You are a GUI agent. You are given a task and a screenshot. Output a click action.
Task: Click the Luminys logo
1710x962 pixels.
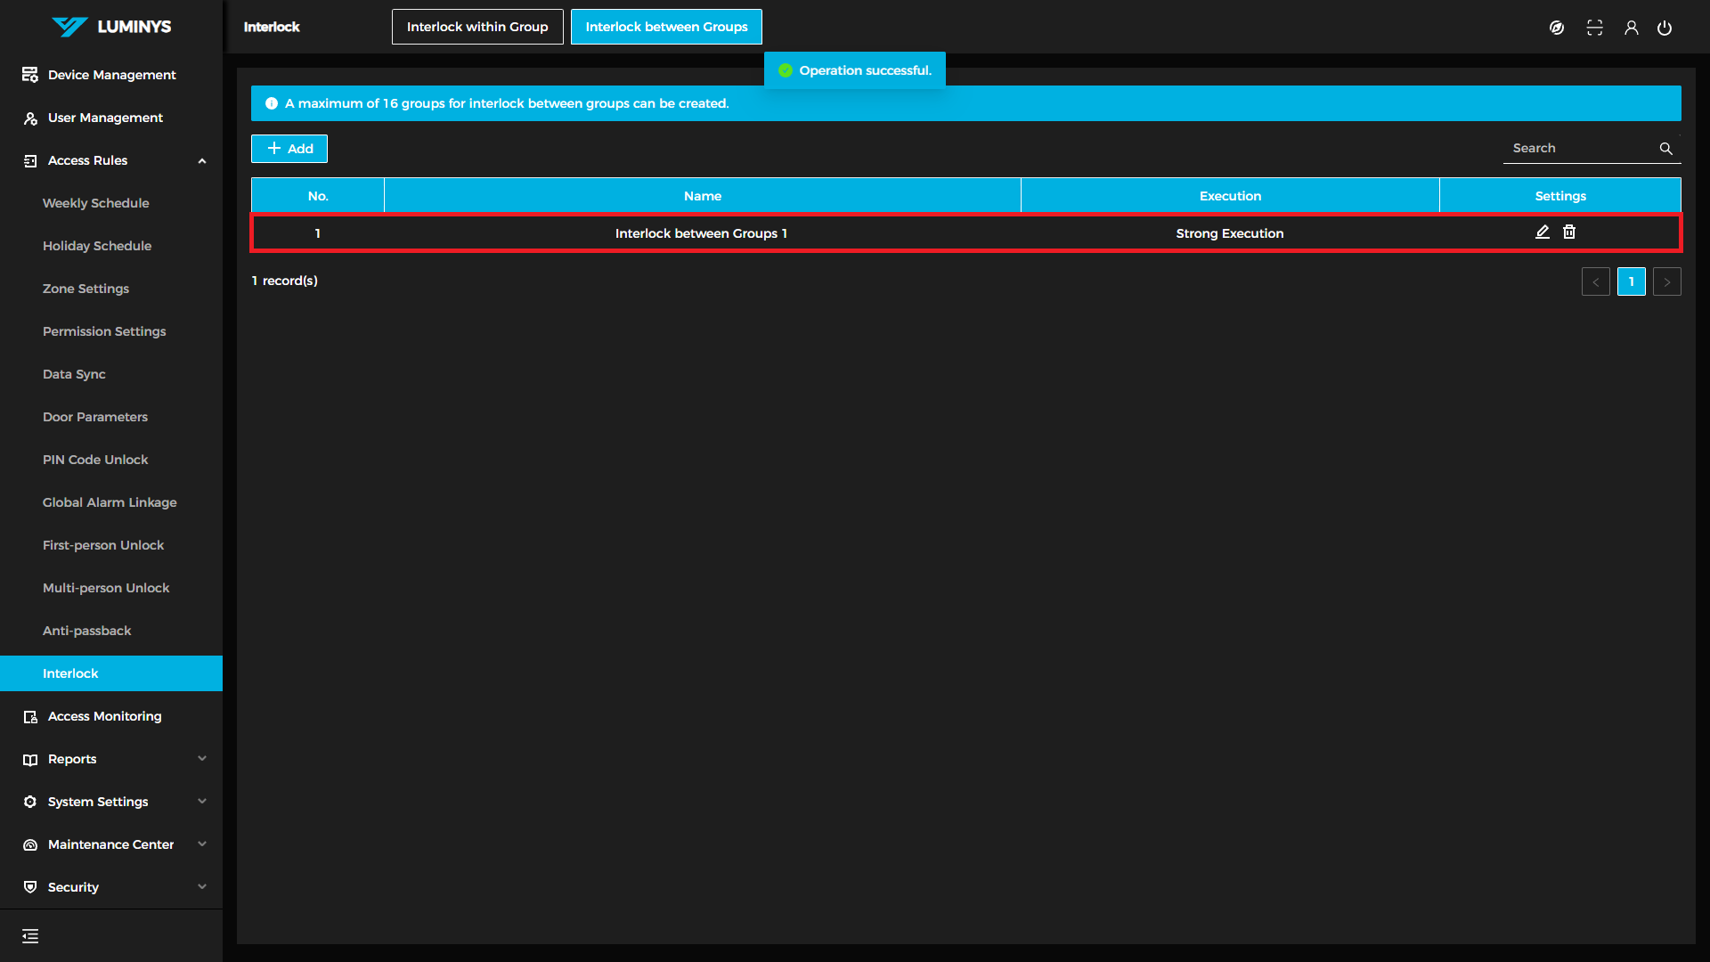click(111, 27)
